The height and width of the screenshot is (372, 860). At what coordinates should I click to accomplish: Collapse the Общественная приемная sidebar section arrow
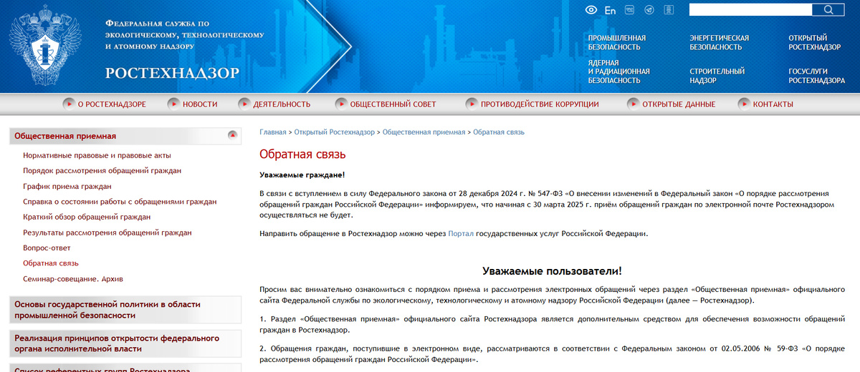(x=232, y=135)
